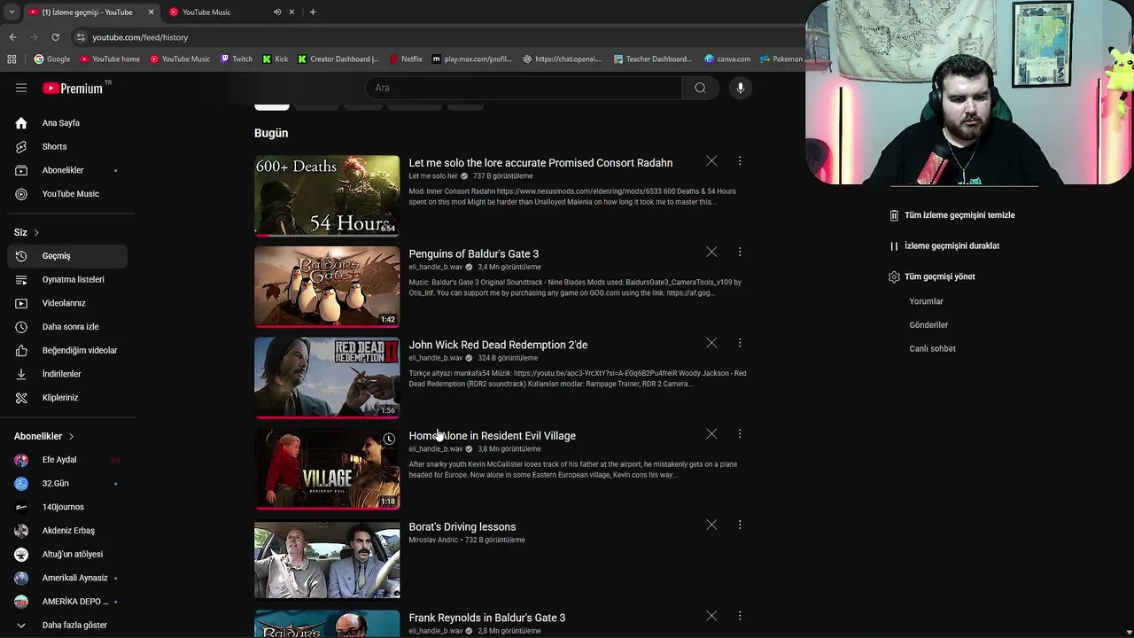Open YouTube Music sidebar entry
Image resolution: width=1134 pixels, height=638 pixels.
[x=67, y=194]
